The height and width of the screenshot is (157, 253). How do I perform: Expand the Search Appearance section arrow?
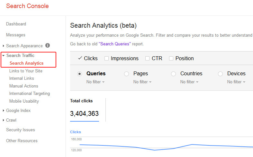point(4,46)
